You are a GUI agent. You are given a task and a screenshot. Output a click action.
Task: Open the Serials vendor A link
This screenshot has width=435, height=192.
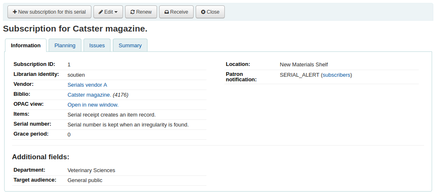tap(87, 85)
